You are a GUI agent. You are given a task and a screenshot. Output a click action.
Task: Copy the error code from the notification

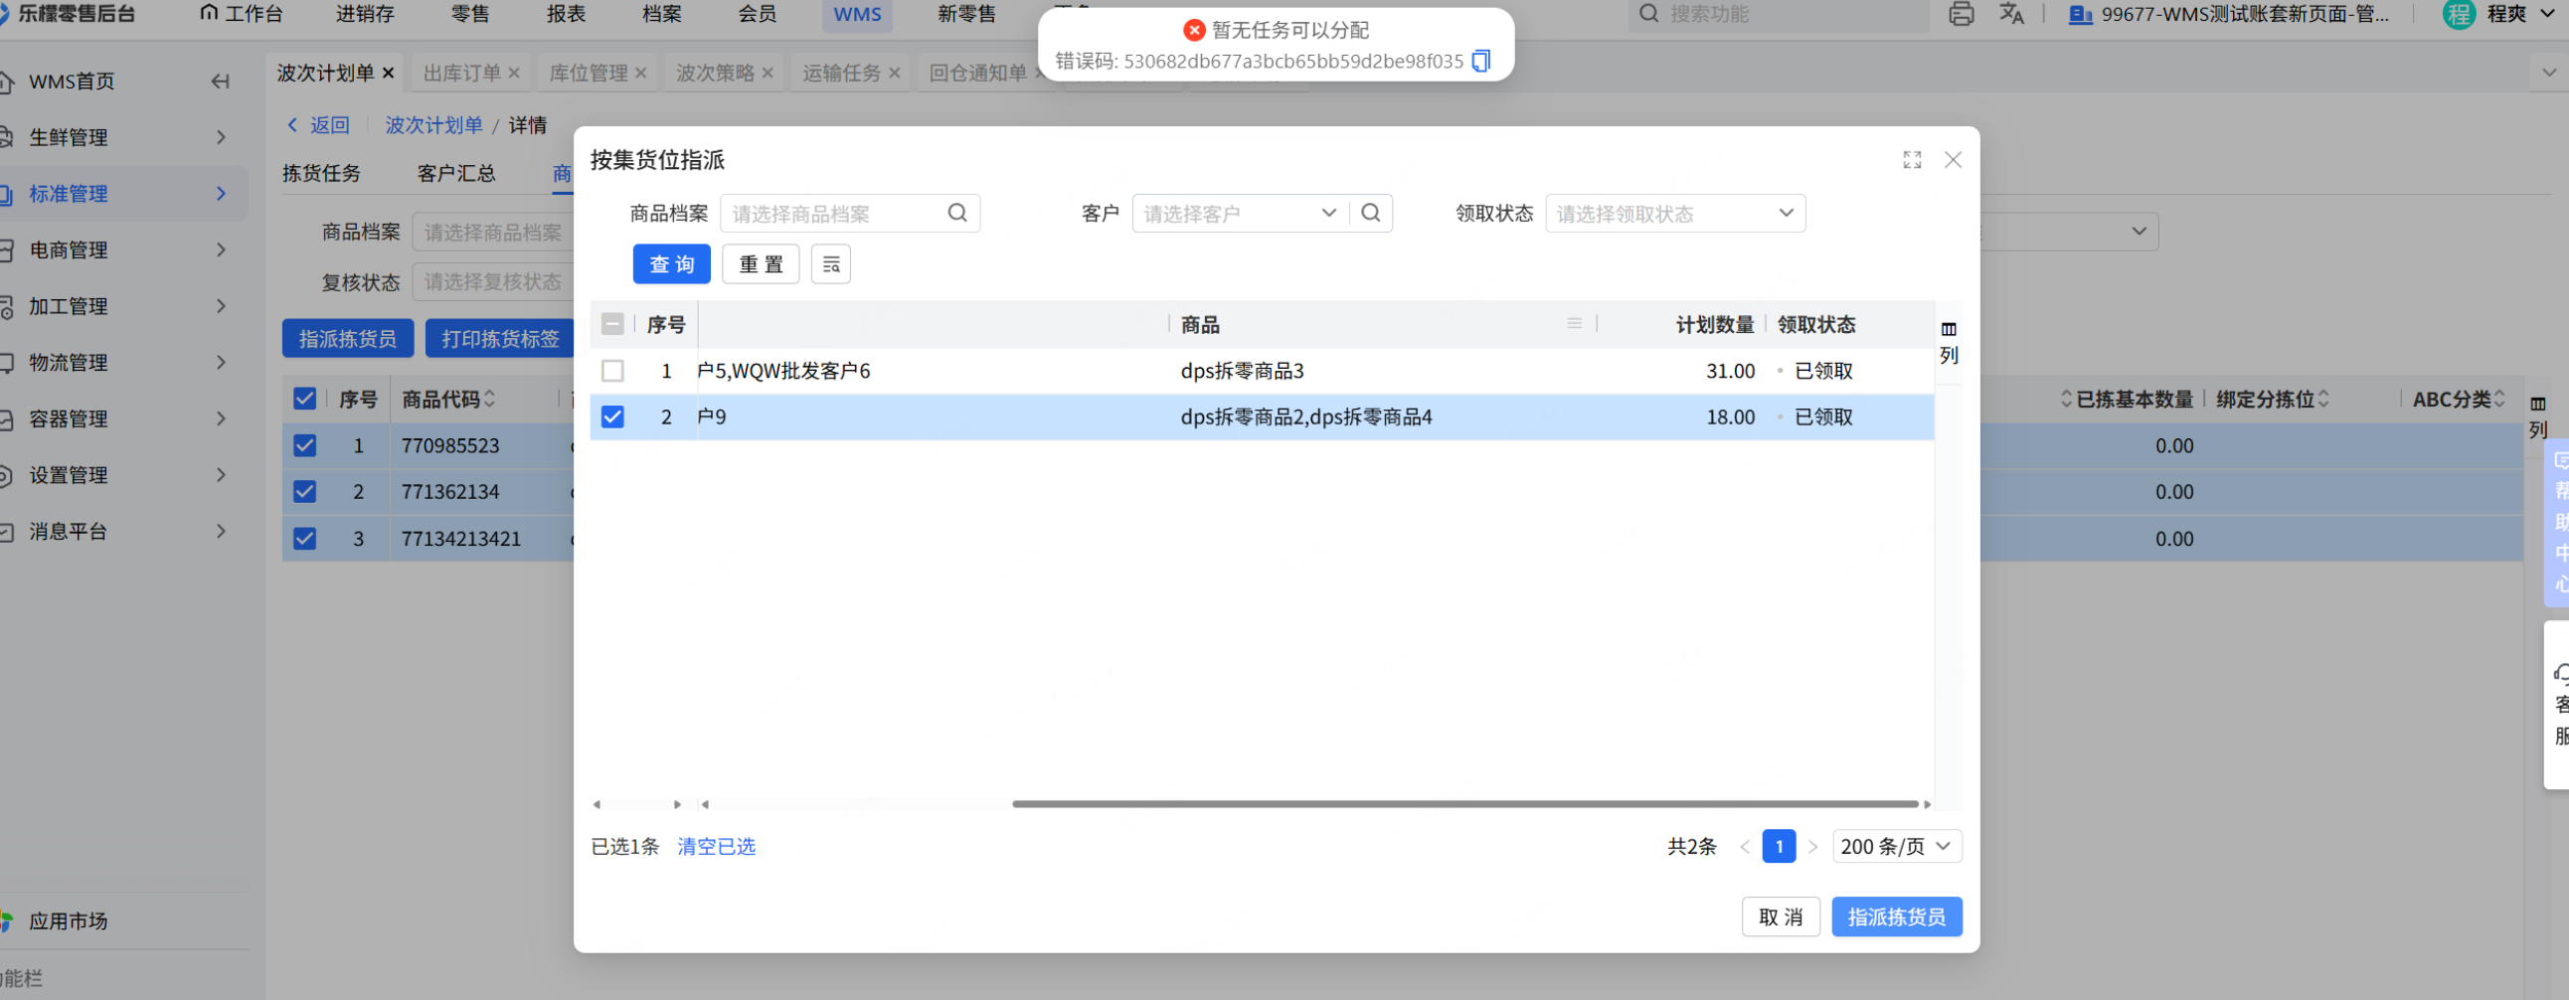(1481, 61)
